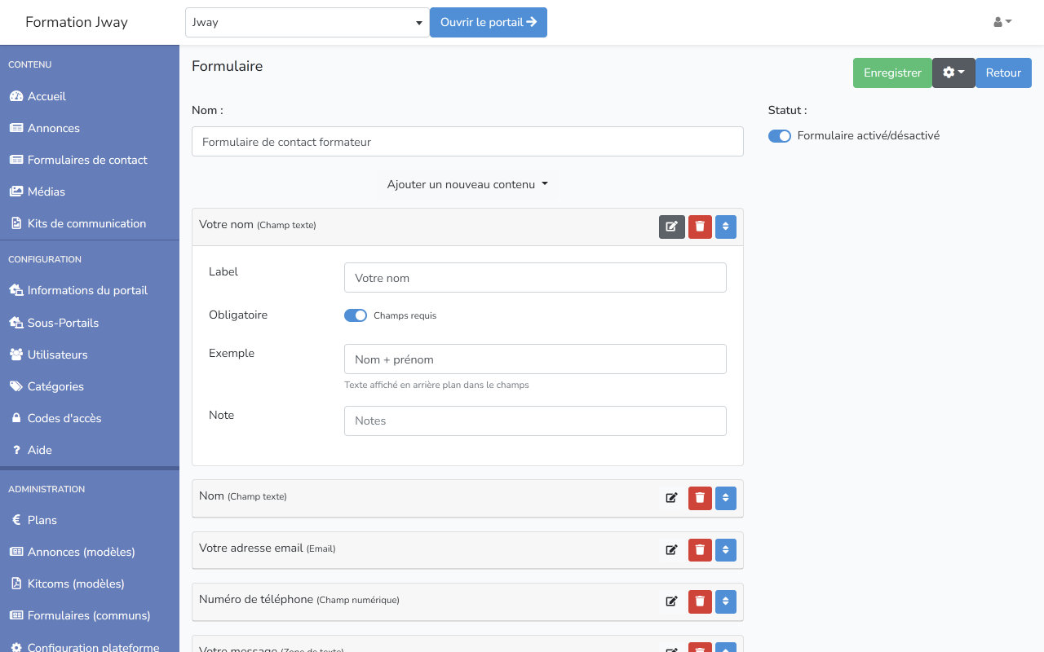Edit the Votre adresse email field

[671, 550]
